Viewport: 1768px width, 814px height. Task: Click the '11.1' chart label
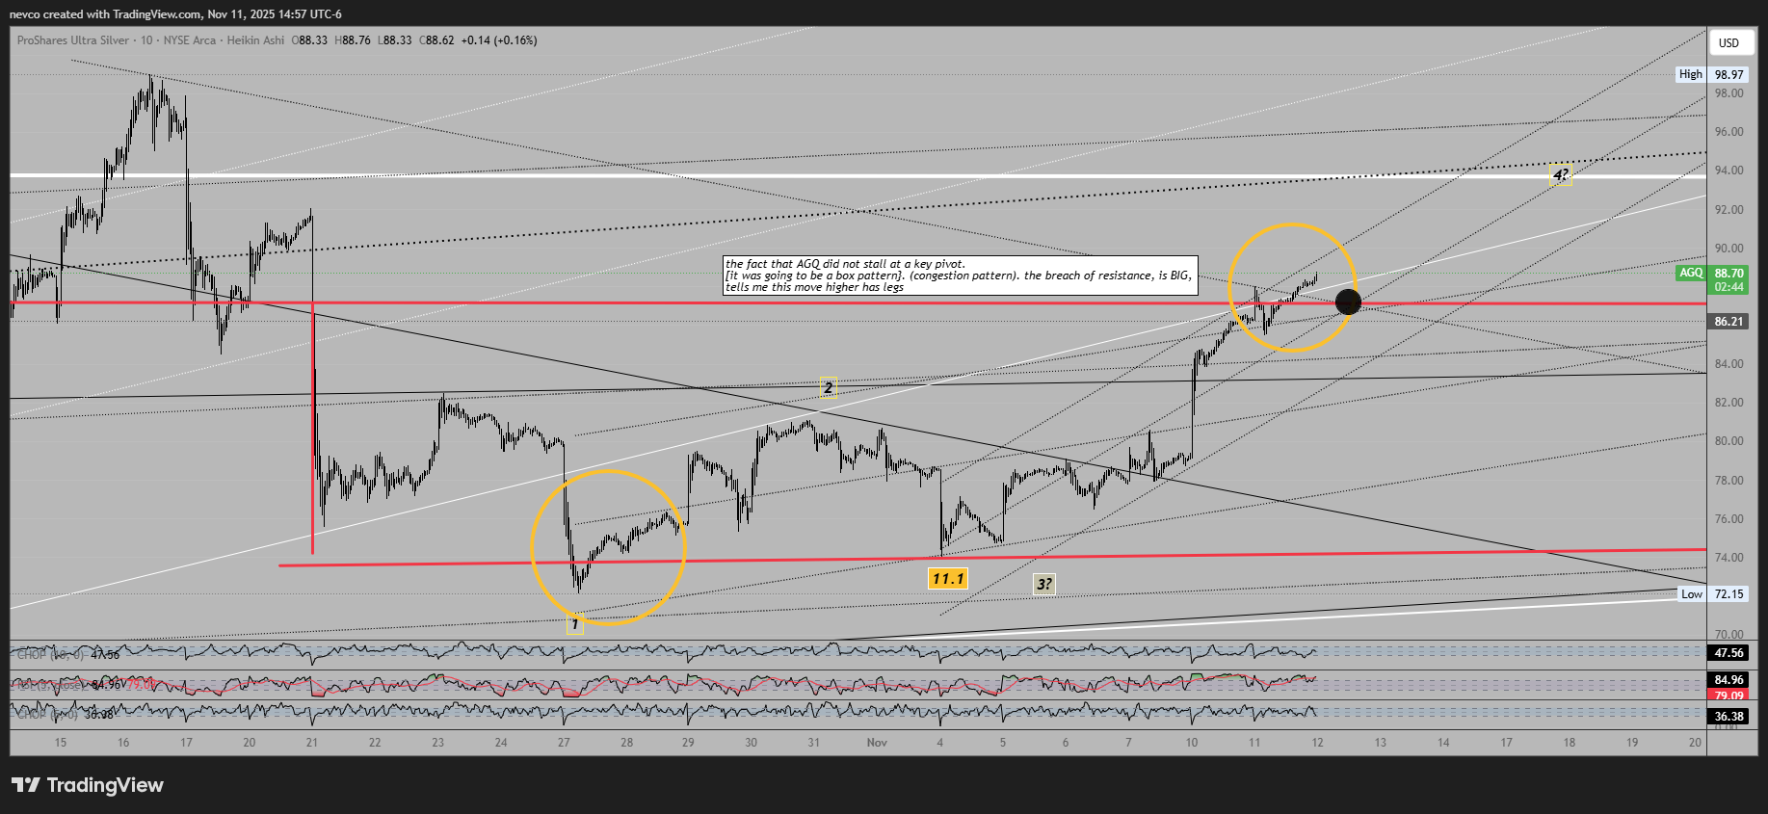tap(947, 578)
